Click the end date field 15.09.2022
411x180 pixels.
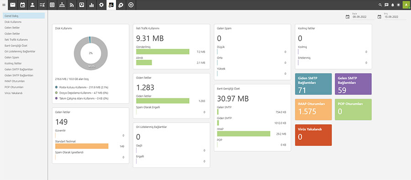pos(395,17)
